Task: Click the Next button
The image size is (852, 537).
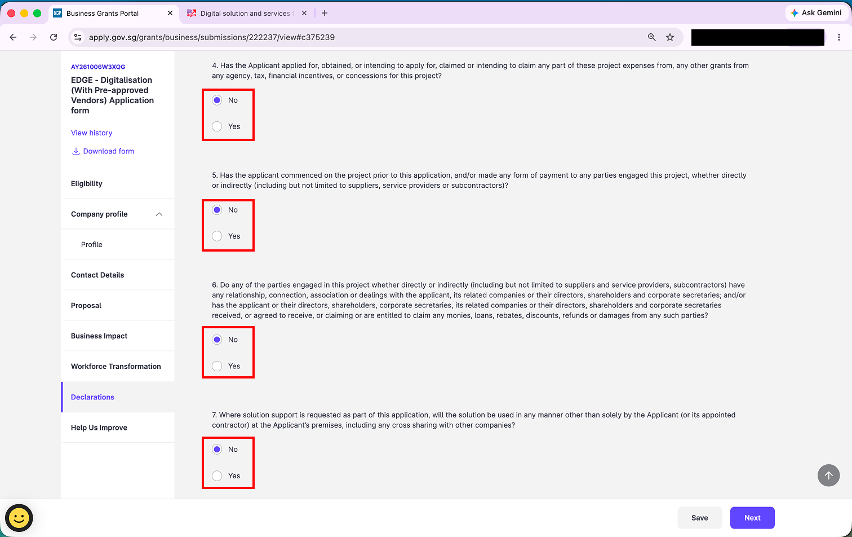Action: [x=752, y=518]
